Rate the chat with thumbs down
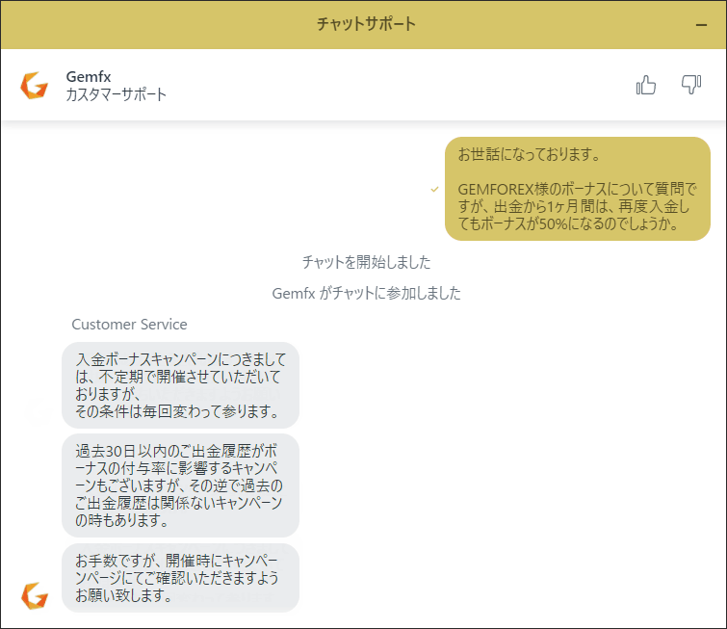This screenshot has width=727, height=629. 690,85
